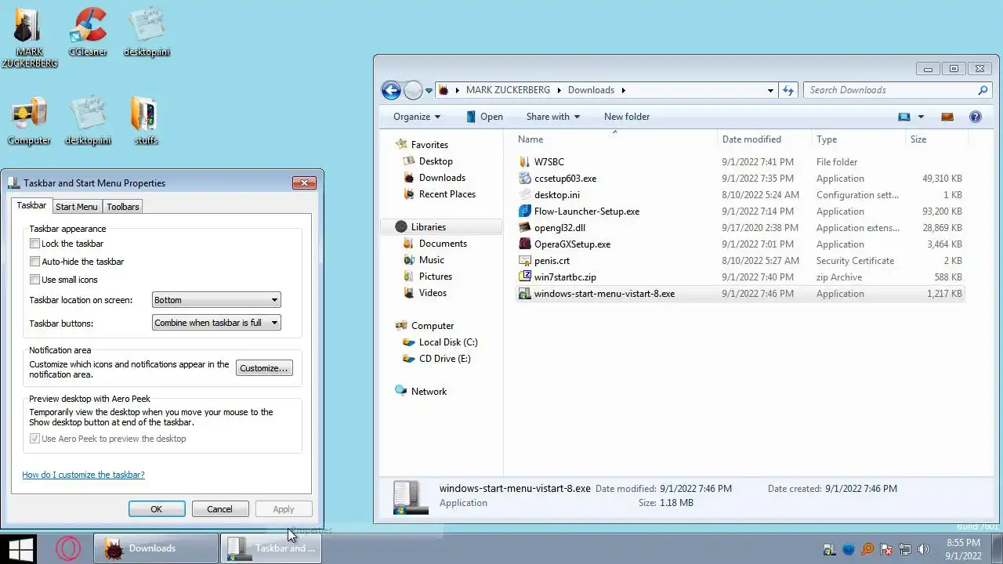Select the Flow-Launcher-Setup.exe icon
Viewport: 1003px width, 564px height.
tap(525, 211)
